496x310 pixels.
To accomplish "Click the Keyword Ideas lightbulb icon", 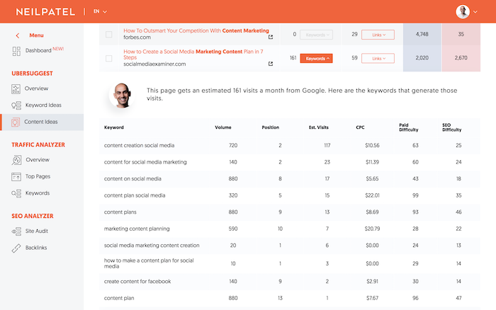I will [16, 105].
